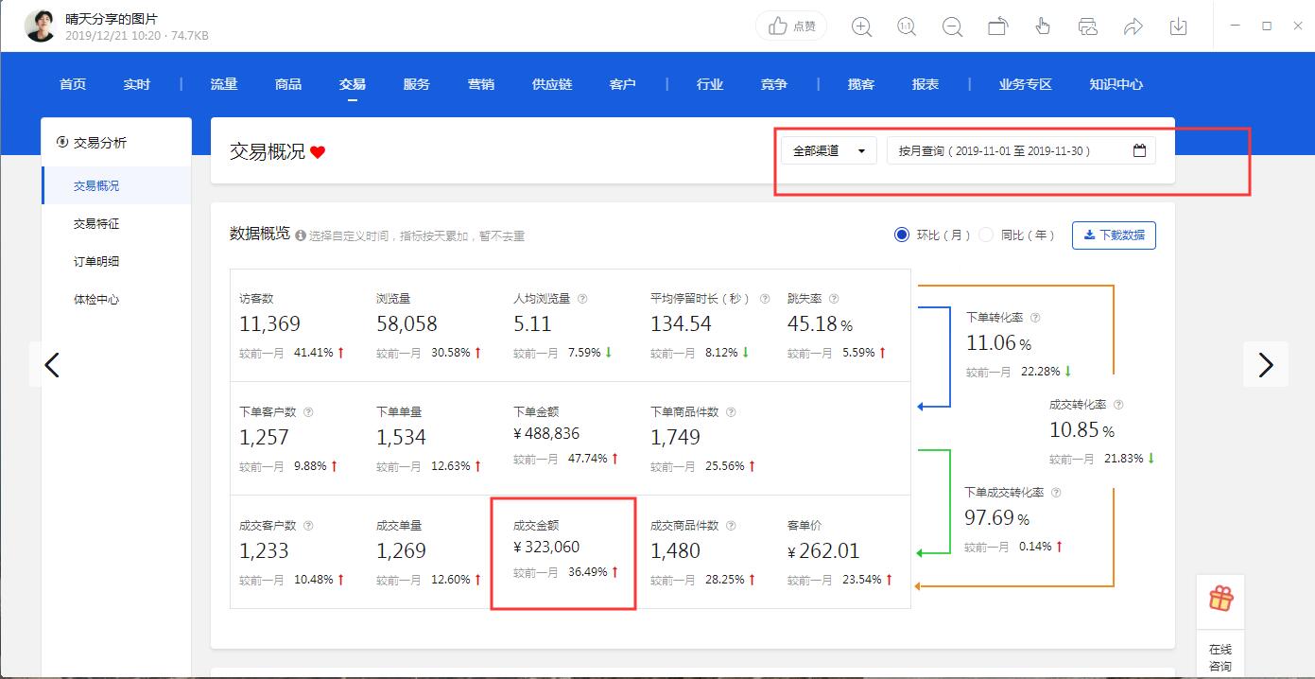Image resolution: width=1315 pixels, height=679 pixels.
Task: Open the 客户 tab
Action: click(623, 84)
